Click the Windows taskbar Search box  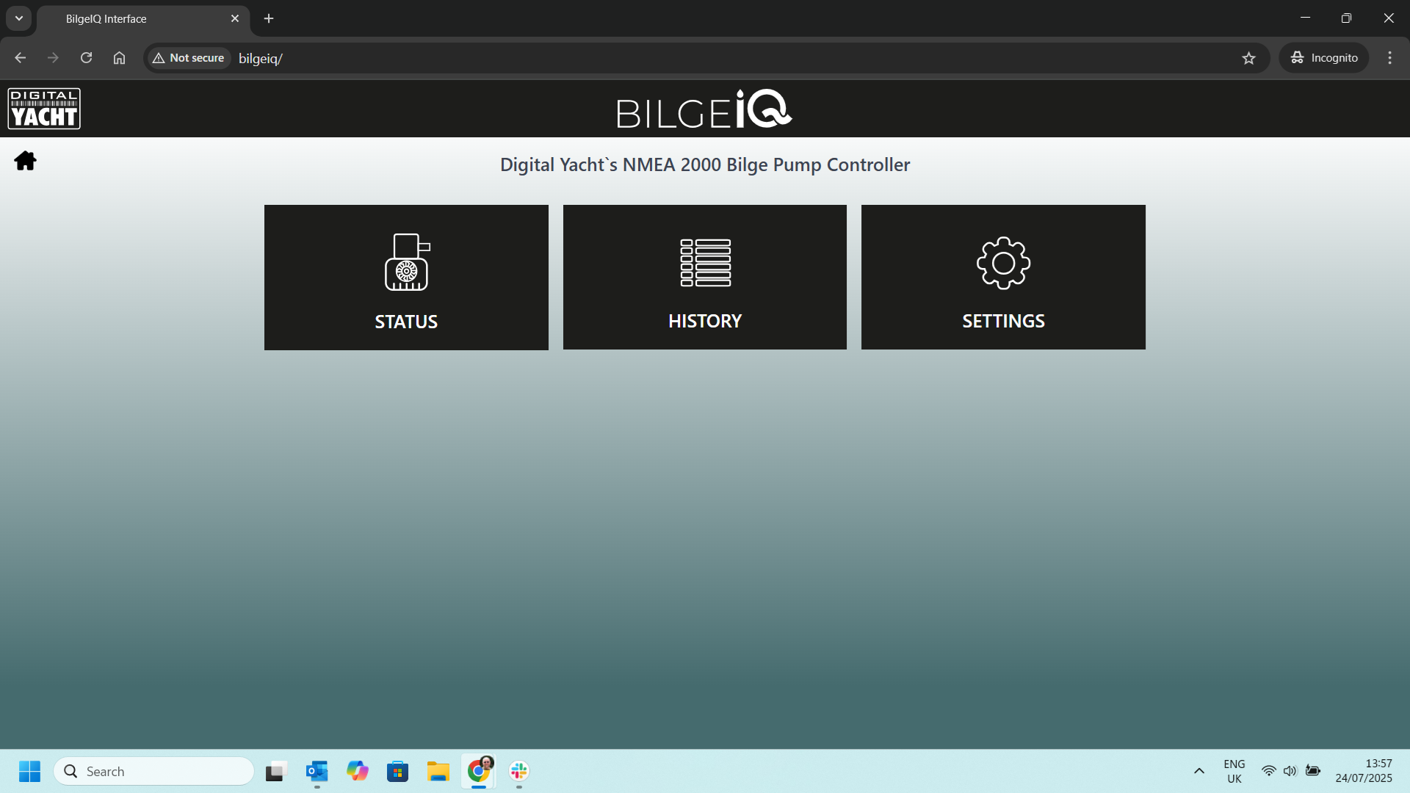click(x=154, y=771)
